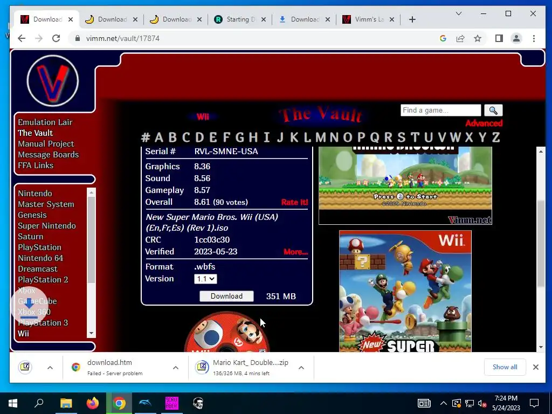Expand options for Mario Kart zip download

coord(301,368)
